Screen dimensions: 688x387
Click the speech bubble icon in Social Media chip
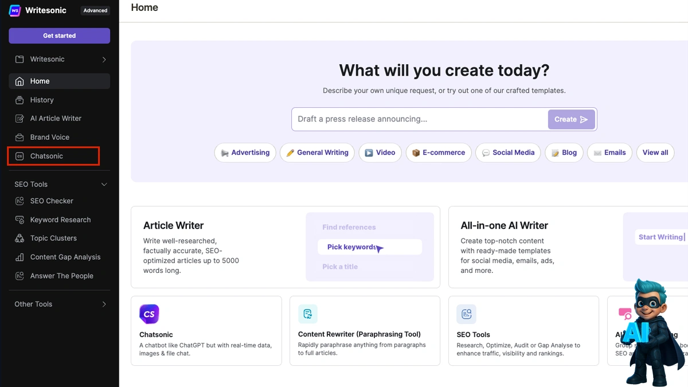click(486, 153)
